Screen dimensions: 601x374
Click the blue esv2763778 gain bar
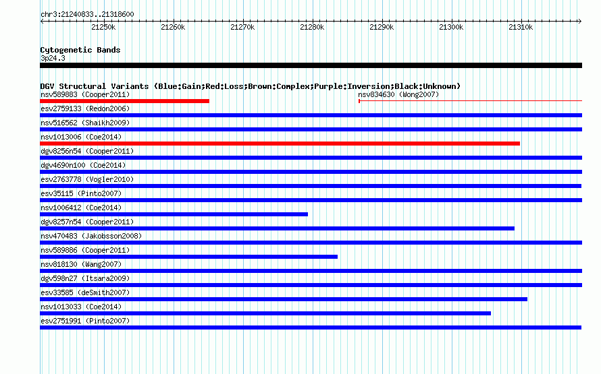pos(311,186)
